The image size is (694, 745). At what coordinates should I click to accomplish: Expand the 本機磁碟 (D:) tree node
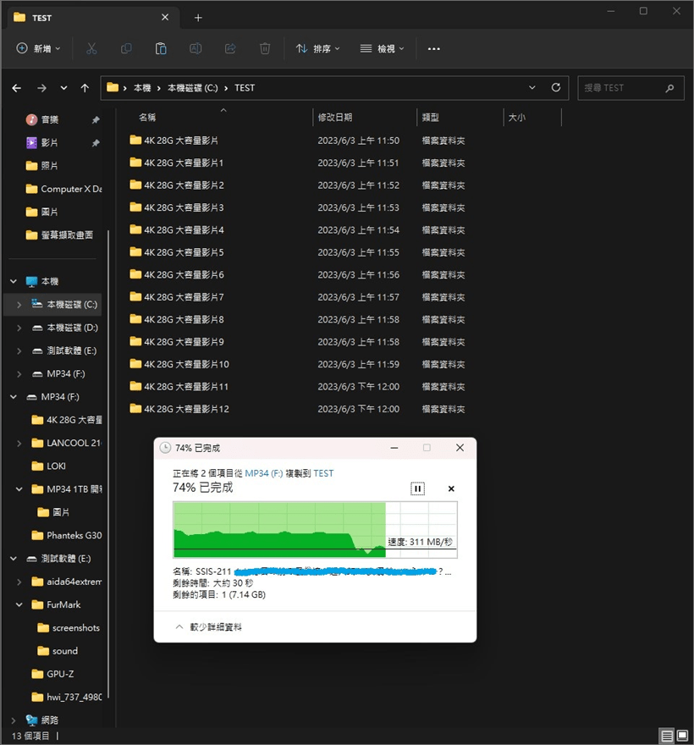pos(19,328)
